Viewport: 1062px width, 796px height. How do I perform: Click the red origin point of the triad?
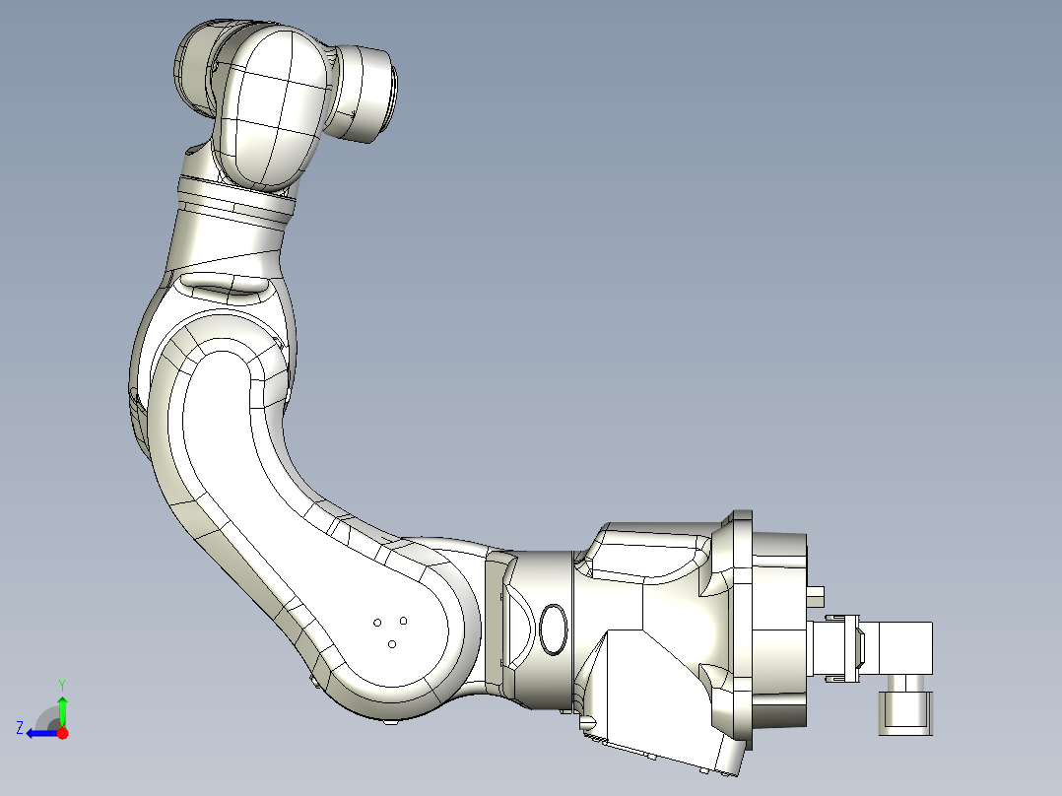[62, 734]
